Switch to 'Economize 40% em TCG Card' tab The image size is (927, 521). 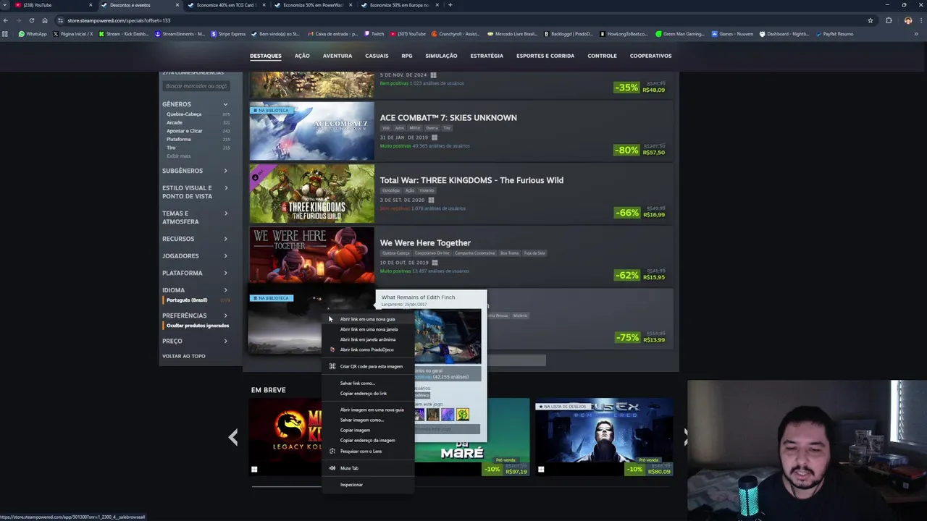pyautogui.click(x=227, y=5)
